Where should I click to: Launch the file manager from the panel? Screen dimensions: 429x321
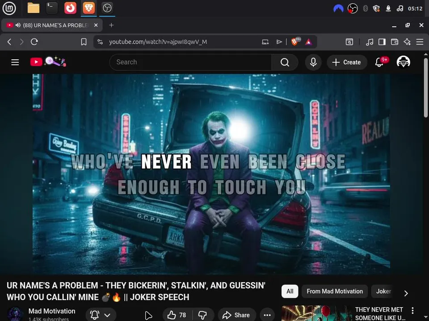click(34, 8)
